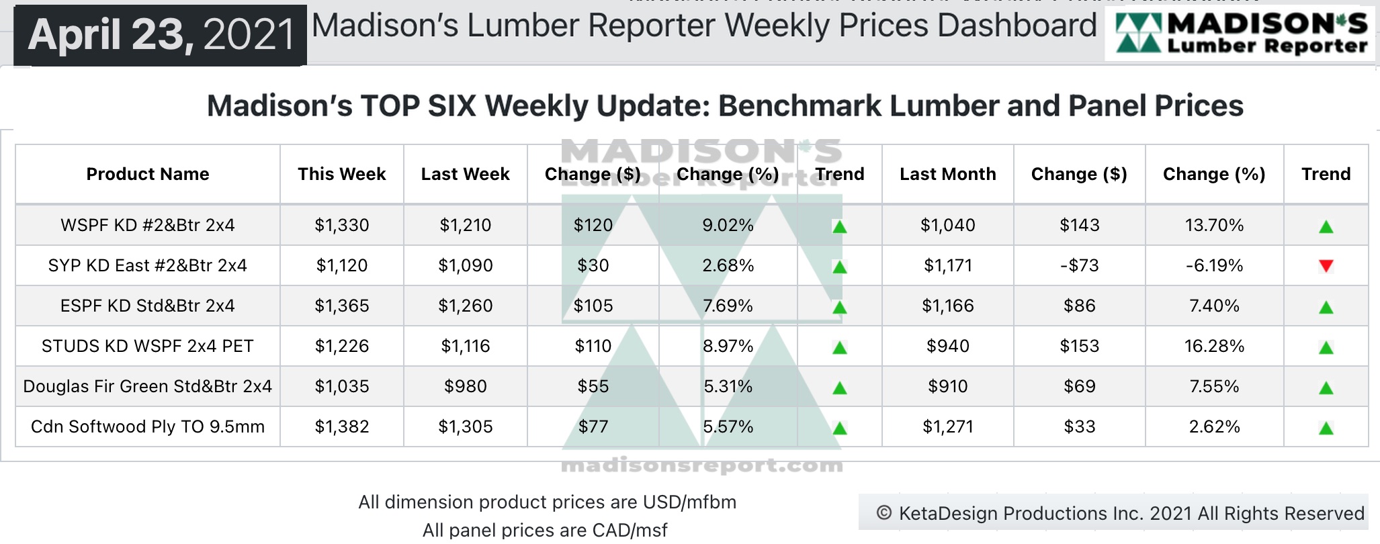This screenshot has width=1380, height=544.
Task: Click the -6.19% change value for SYP KD East
Action: [x=1214, y=265]
